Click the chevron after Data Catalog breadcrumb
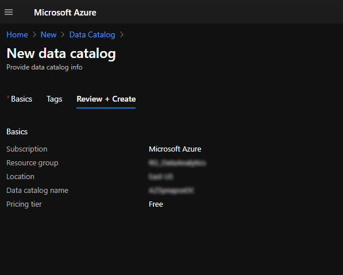The width and height of the screenshot is (343, 275). [x=122, y=34]
